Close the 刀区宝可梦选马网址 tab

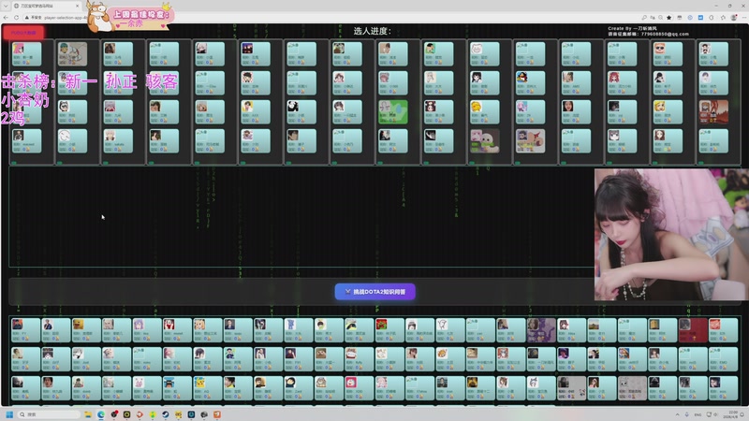click(78, 6)
